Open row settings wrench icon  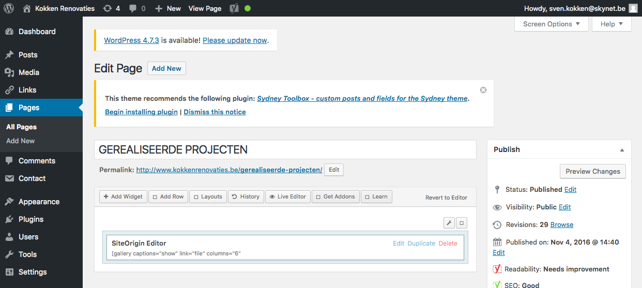(449, 223)
